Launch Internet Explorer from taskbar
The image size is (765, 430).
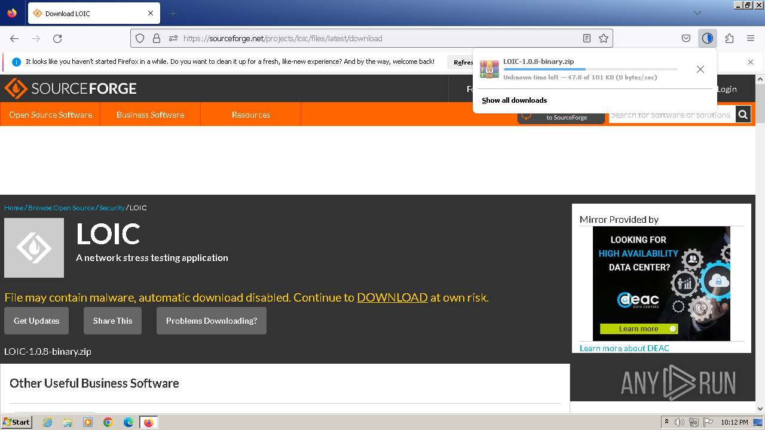48,422
